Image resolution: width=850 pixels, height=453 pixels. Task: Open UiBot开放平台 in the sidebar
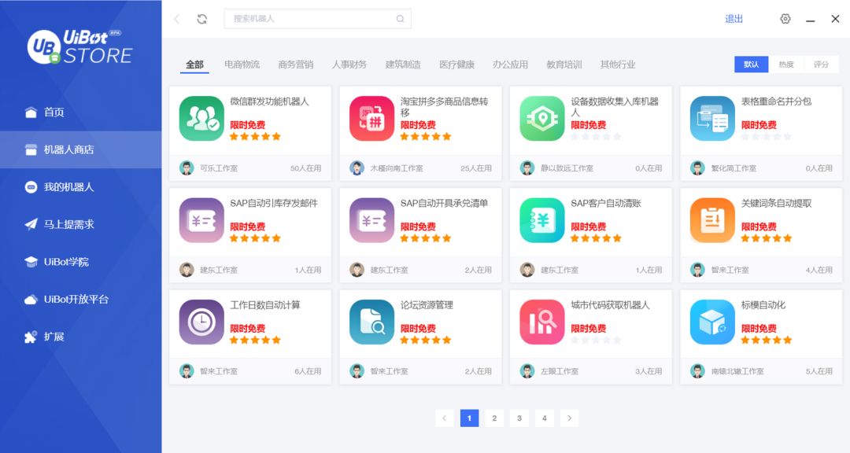tap(81, 299)
